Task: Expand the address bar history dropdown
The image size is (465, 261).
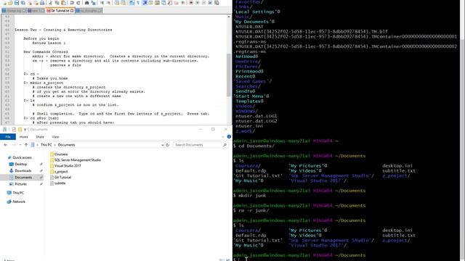Action: [163, 145]
